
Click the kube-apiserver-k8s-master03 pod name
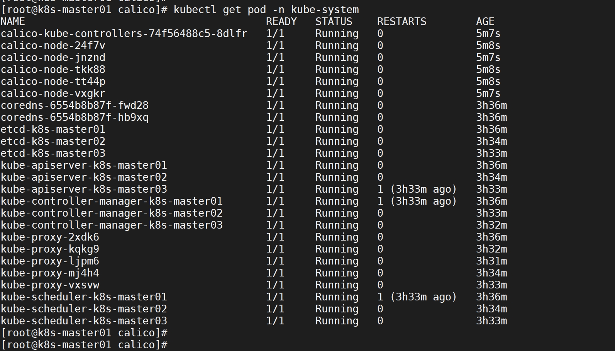tap(84, 189)
